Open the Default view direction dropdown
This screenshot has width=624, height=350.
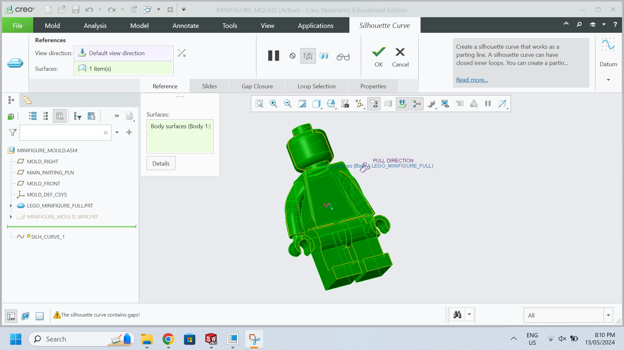click(123, 53)
